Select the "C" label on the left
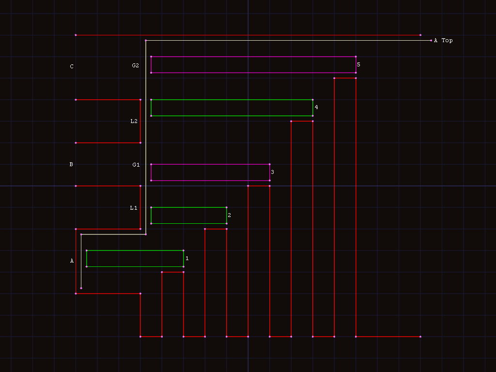 tap(72, 66)
